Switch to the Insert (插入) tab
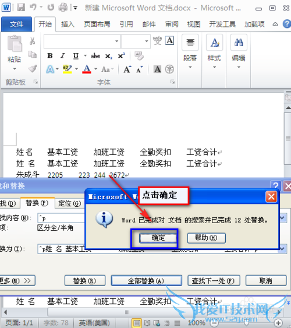291x328 pixels. click(68, 24)
